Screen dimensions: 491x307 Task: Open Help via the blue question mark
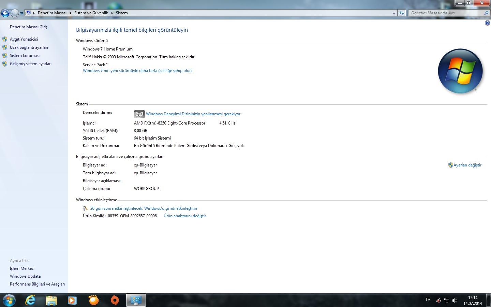(487, 23)
